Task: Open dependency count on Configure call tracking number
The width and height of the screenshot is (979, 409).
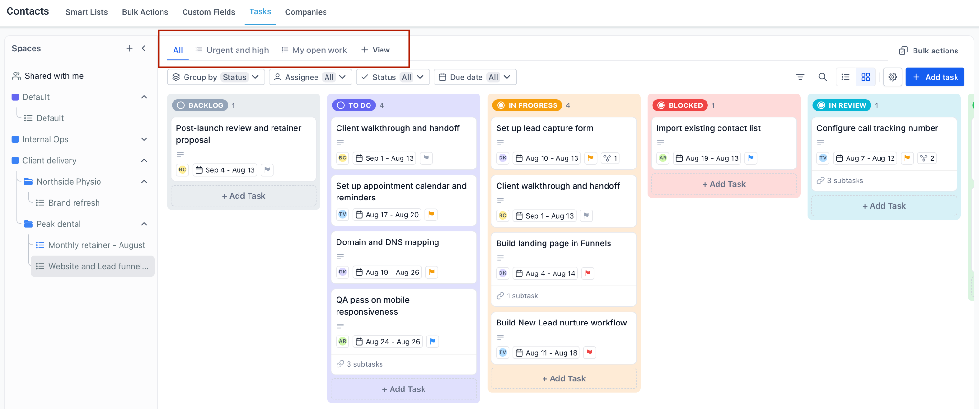Action: [x=926, y=158]
